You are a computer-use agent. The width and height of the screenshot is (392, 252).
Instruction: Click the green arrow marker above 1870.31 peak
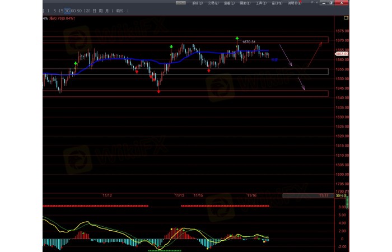[x=237, y=39]
